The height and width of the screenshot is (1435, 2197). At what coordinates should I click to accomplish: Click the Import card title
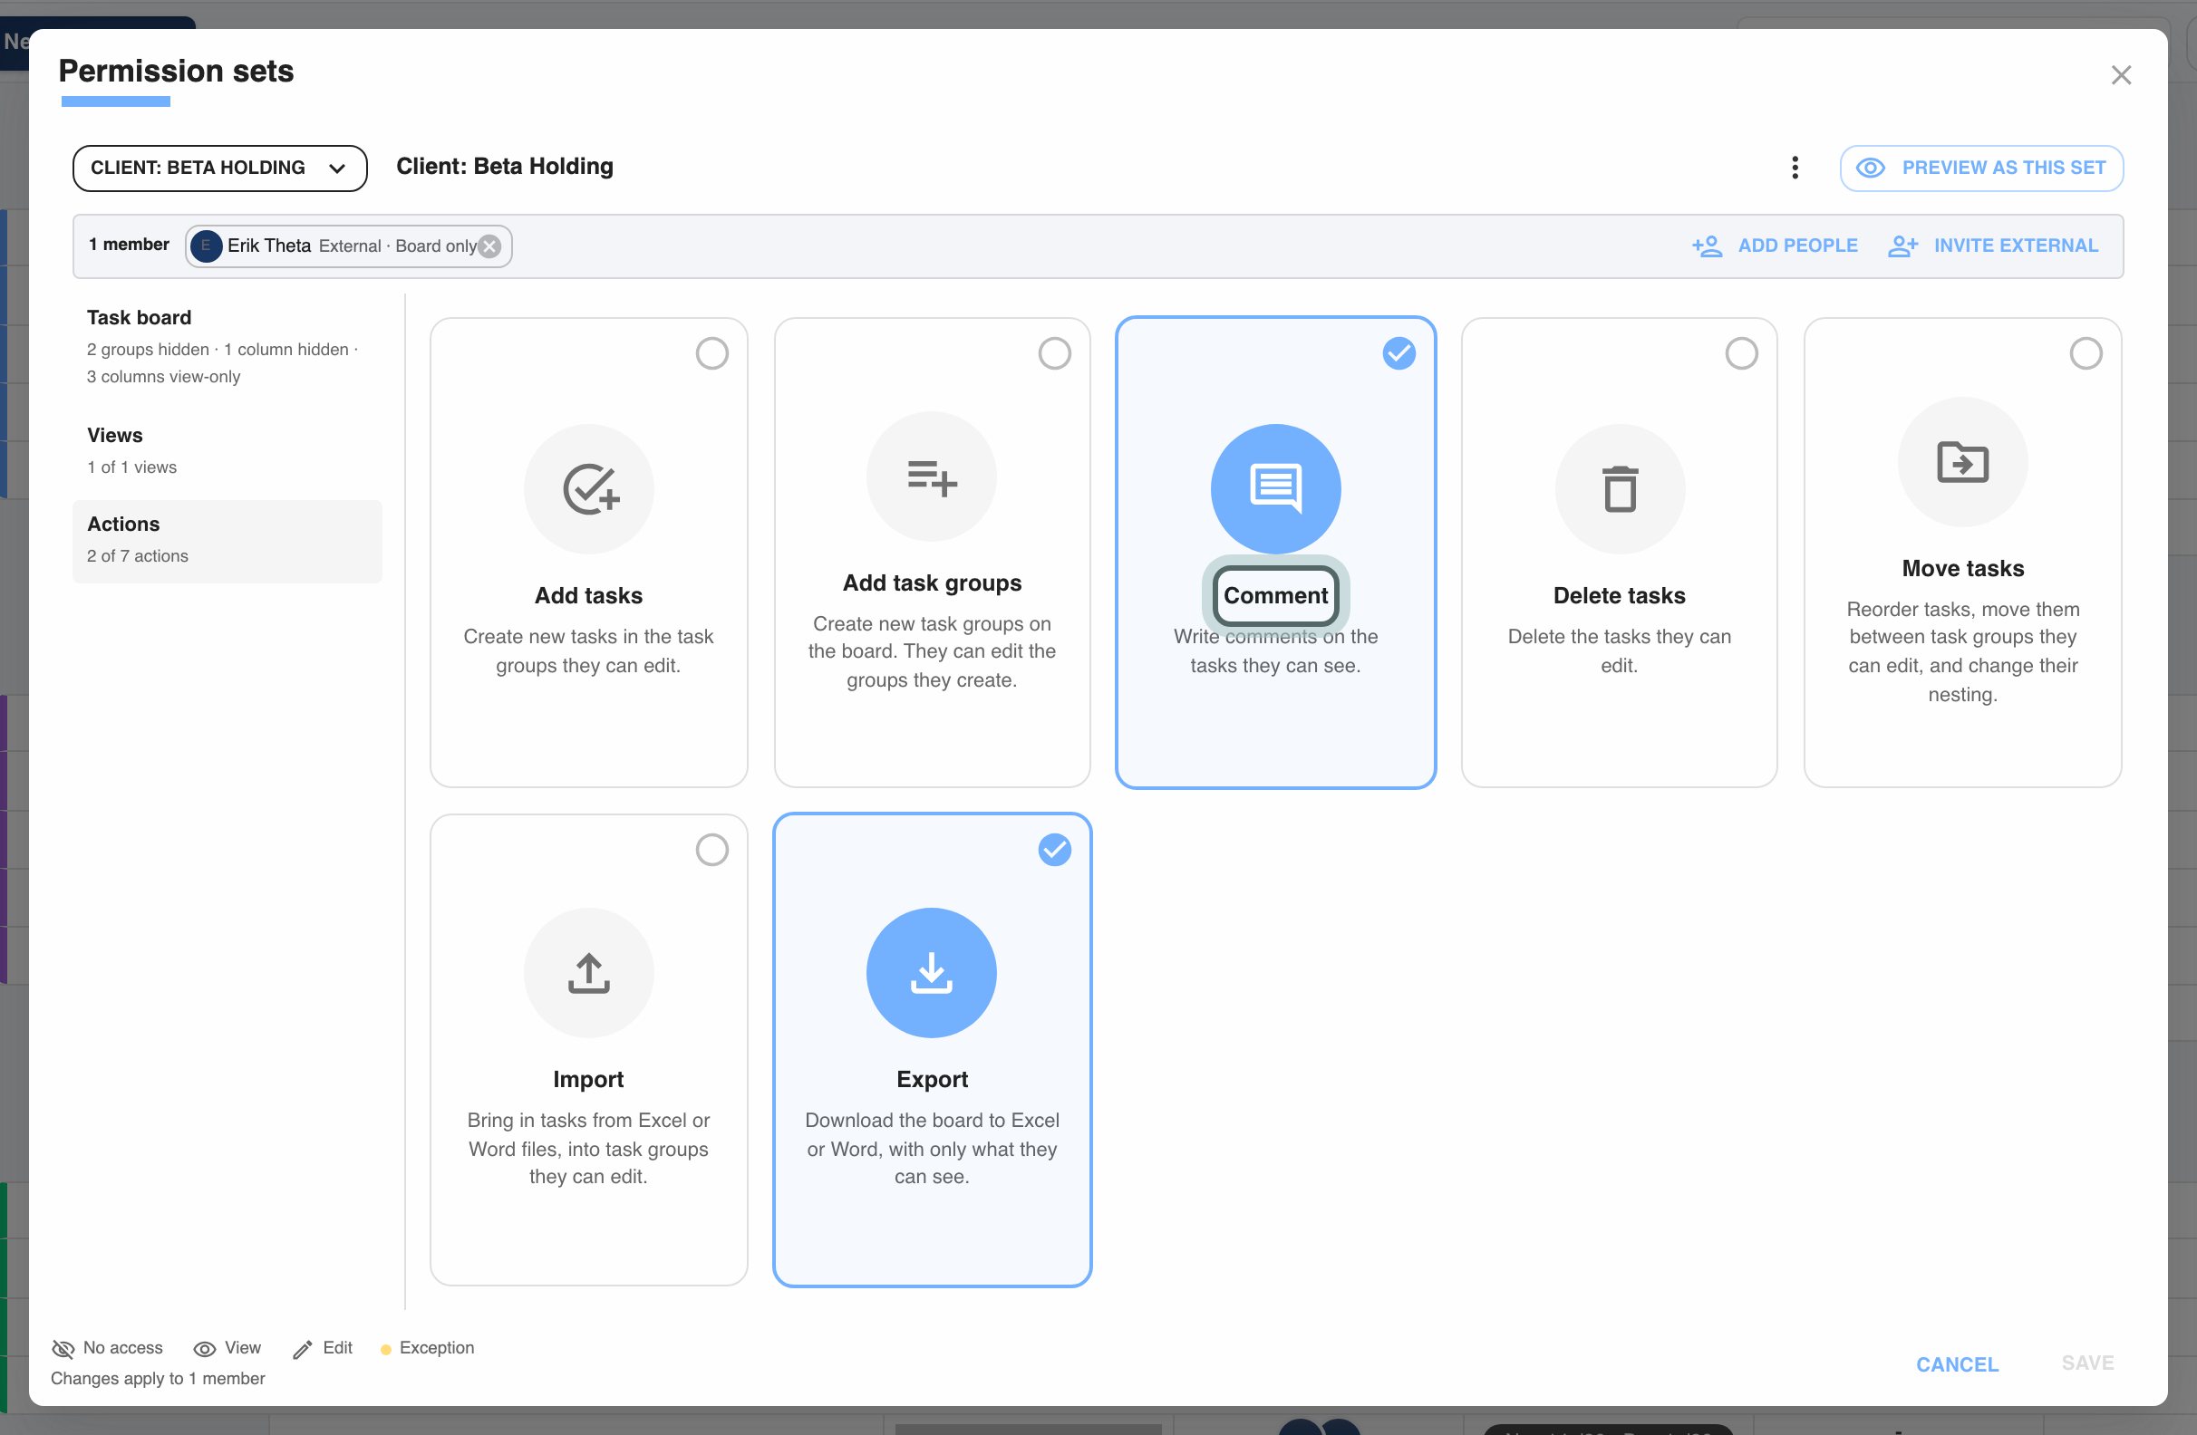[x=589, y=1079]
